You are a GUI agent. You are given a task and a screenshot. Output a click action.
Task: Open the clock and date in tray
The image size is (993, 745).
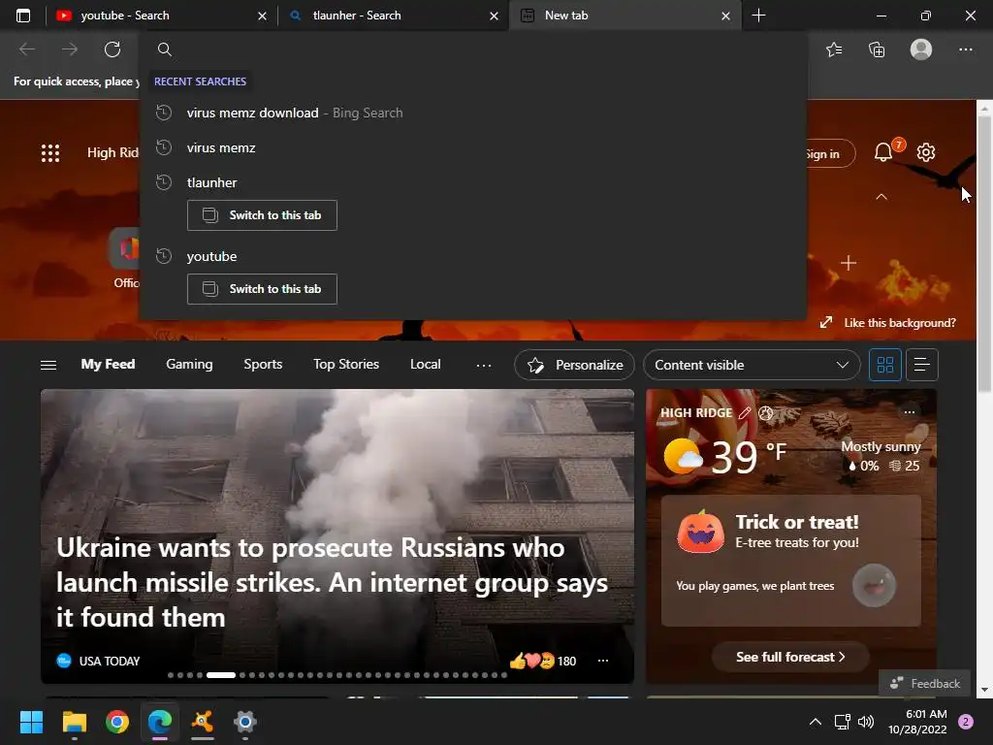click(917, 722)
